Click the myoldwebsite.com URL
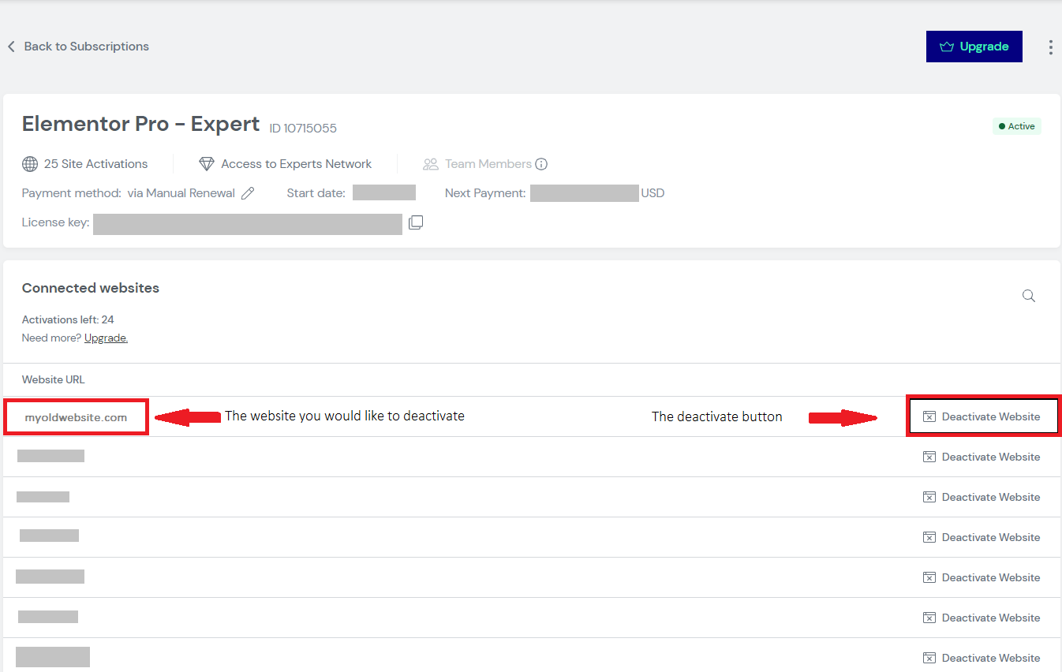This screenshot has height=672, width=1062. (x=76, y=417)
